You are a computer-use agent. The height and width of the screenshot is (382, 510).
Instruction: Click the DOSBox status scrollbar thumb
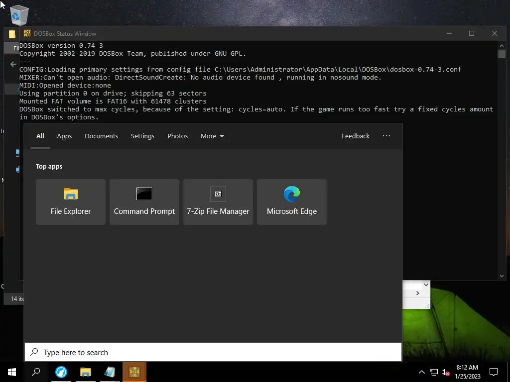502,54
